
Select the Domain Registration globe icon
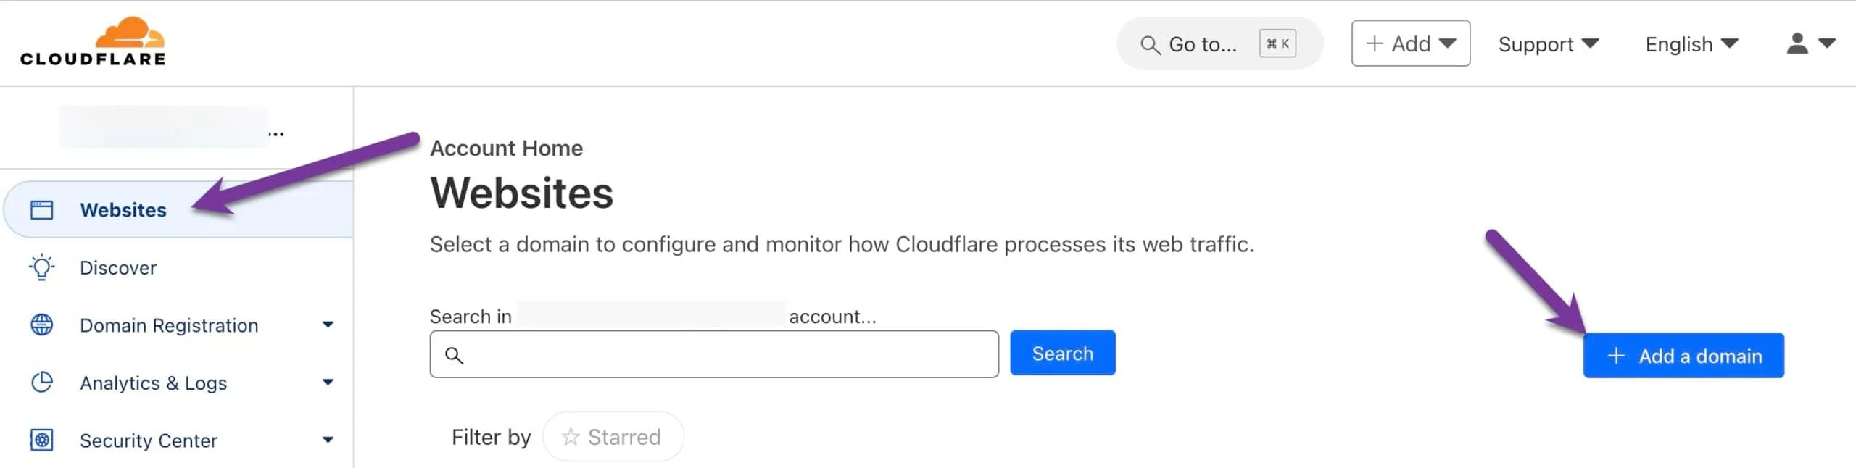point(42,325)
